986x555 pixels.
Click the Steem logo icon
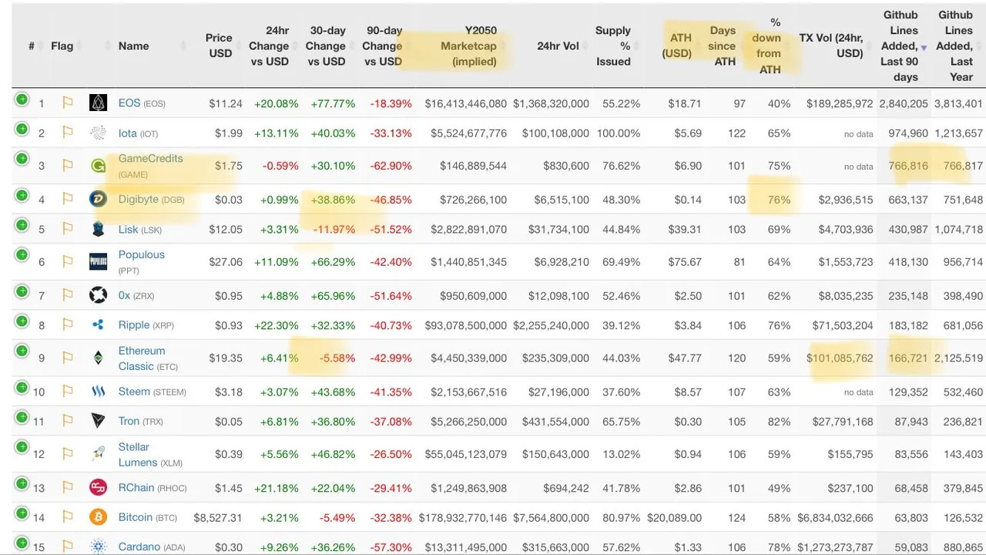tap(98, 392)
